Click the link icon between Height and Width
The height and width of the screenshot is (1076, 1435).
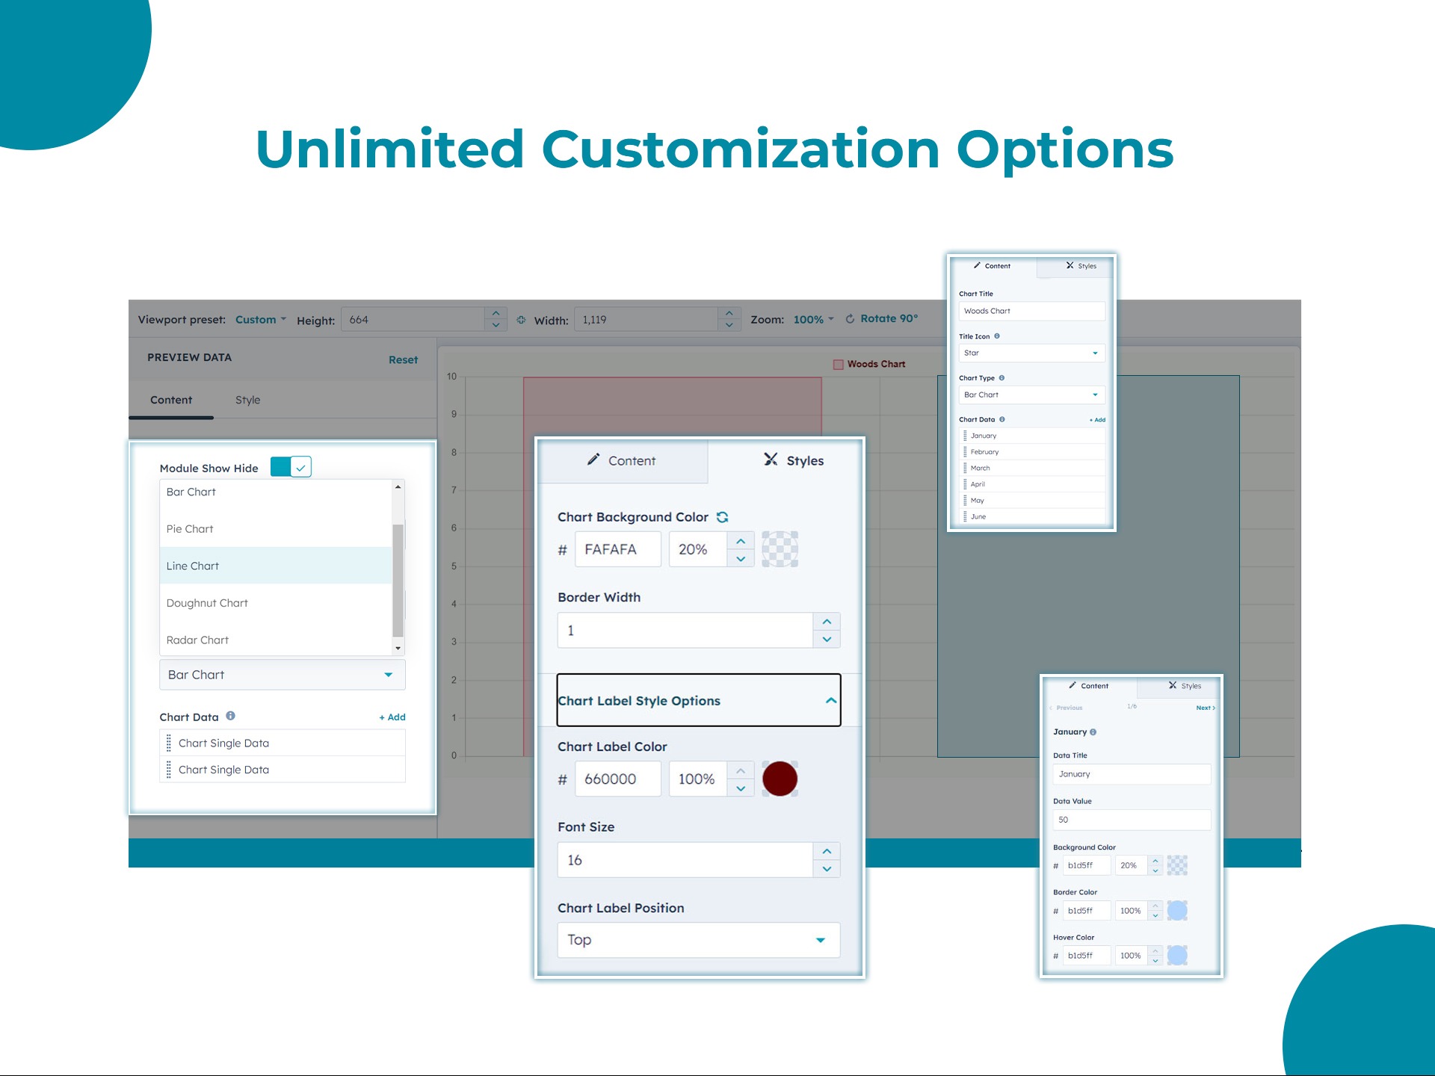521,320
